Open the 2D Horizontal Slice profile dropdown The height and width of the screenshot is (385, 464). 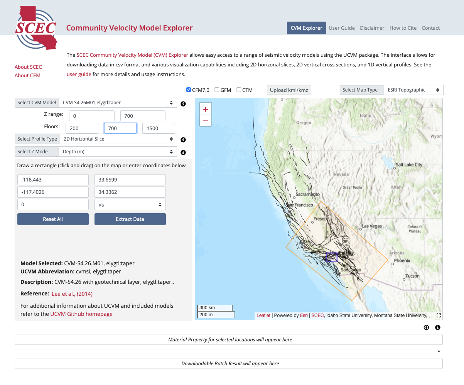point(118,139)
